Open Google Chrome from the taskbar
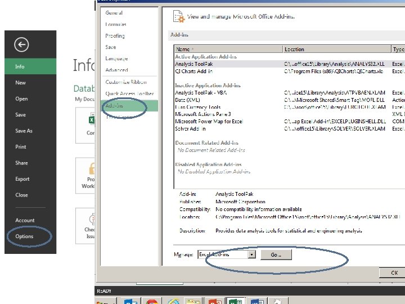 (x=152, y=301)
